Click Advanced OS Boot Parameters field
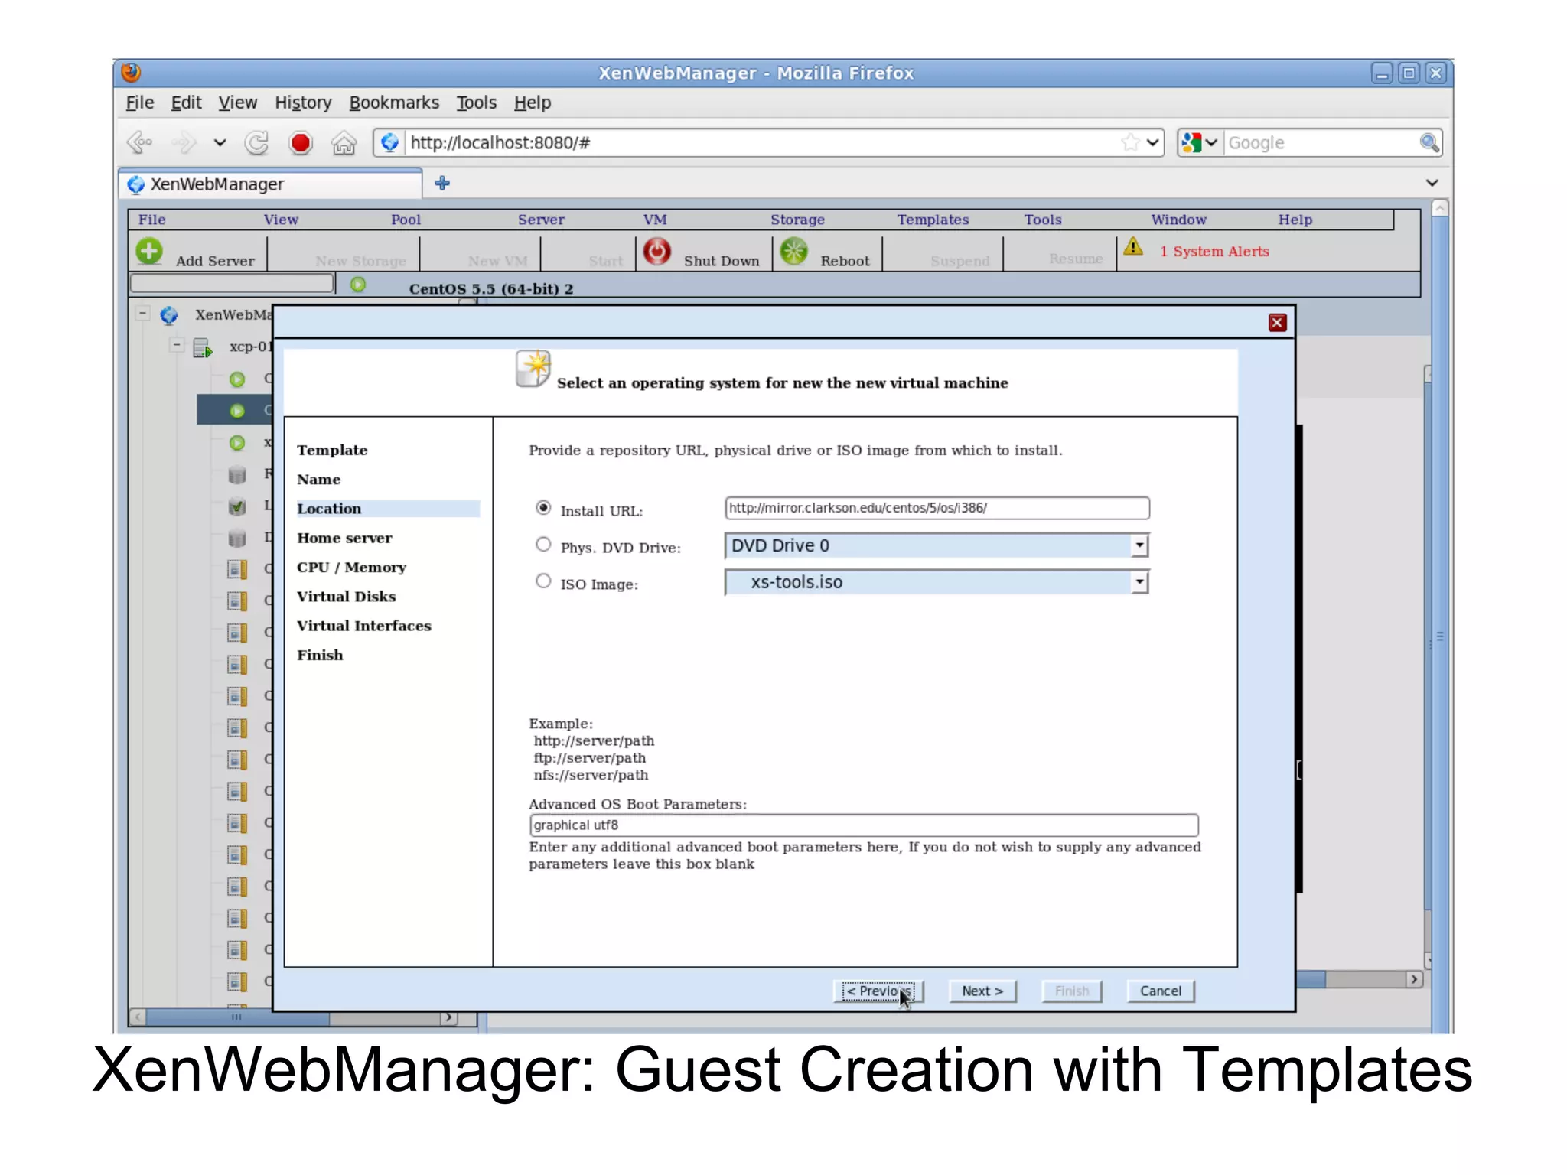Image resolution: width=1567 pixels, height=1175 pixels. pyautogui.click(x=863, y=825)
